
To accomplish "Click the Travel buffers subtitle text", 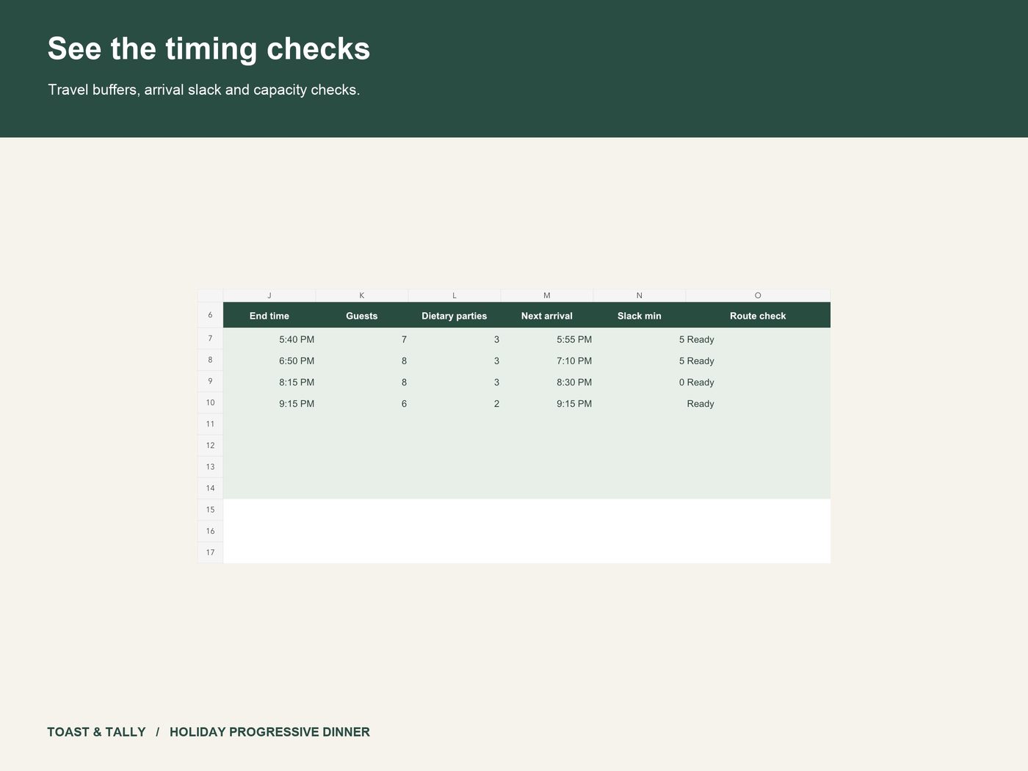I will click(203, 90).
